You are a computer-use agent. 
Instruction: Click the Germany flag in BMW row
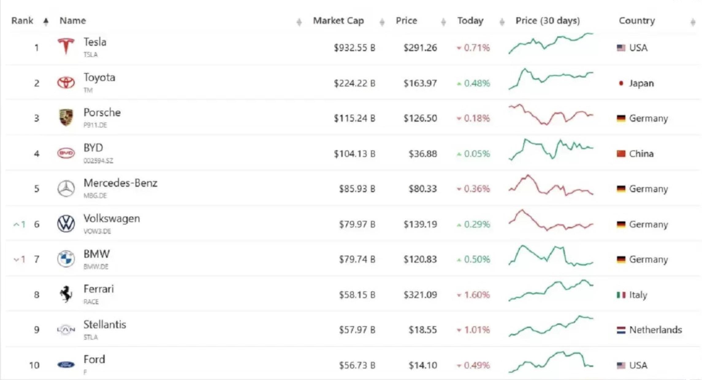pyautogui.click(x=621, y=259)
